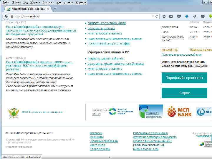The image size is (212, 159).
Task: Open news about семинар для участников ВЭД
Action: pyautogui.click(x=39, y=66)
